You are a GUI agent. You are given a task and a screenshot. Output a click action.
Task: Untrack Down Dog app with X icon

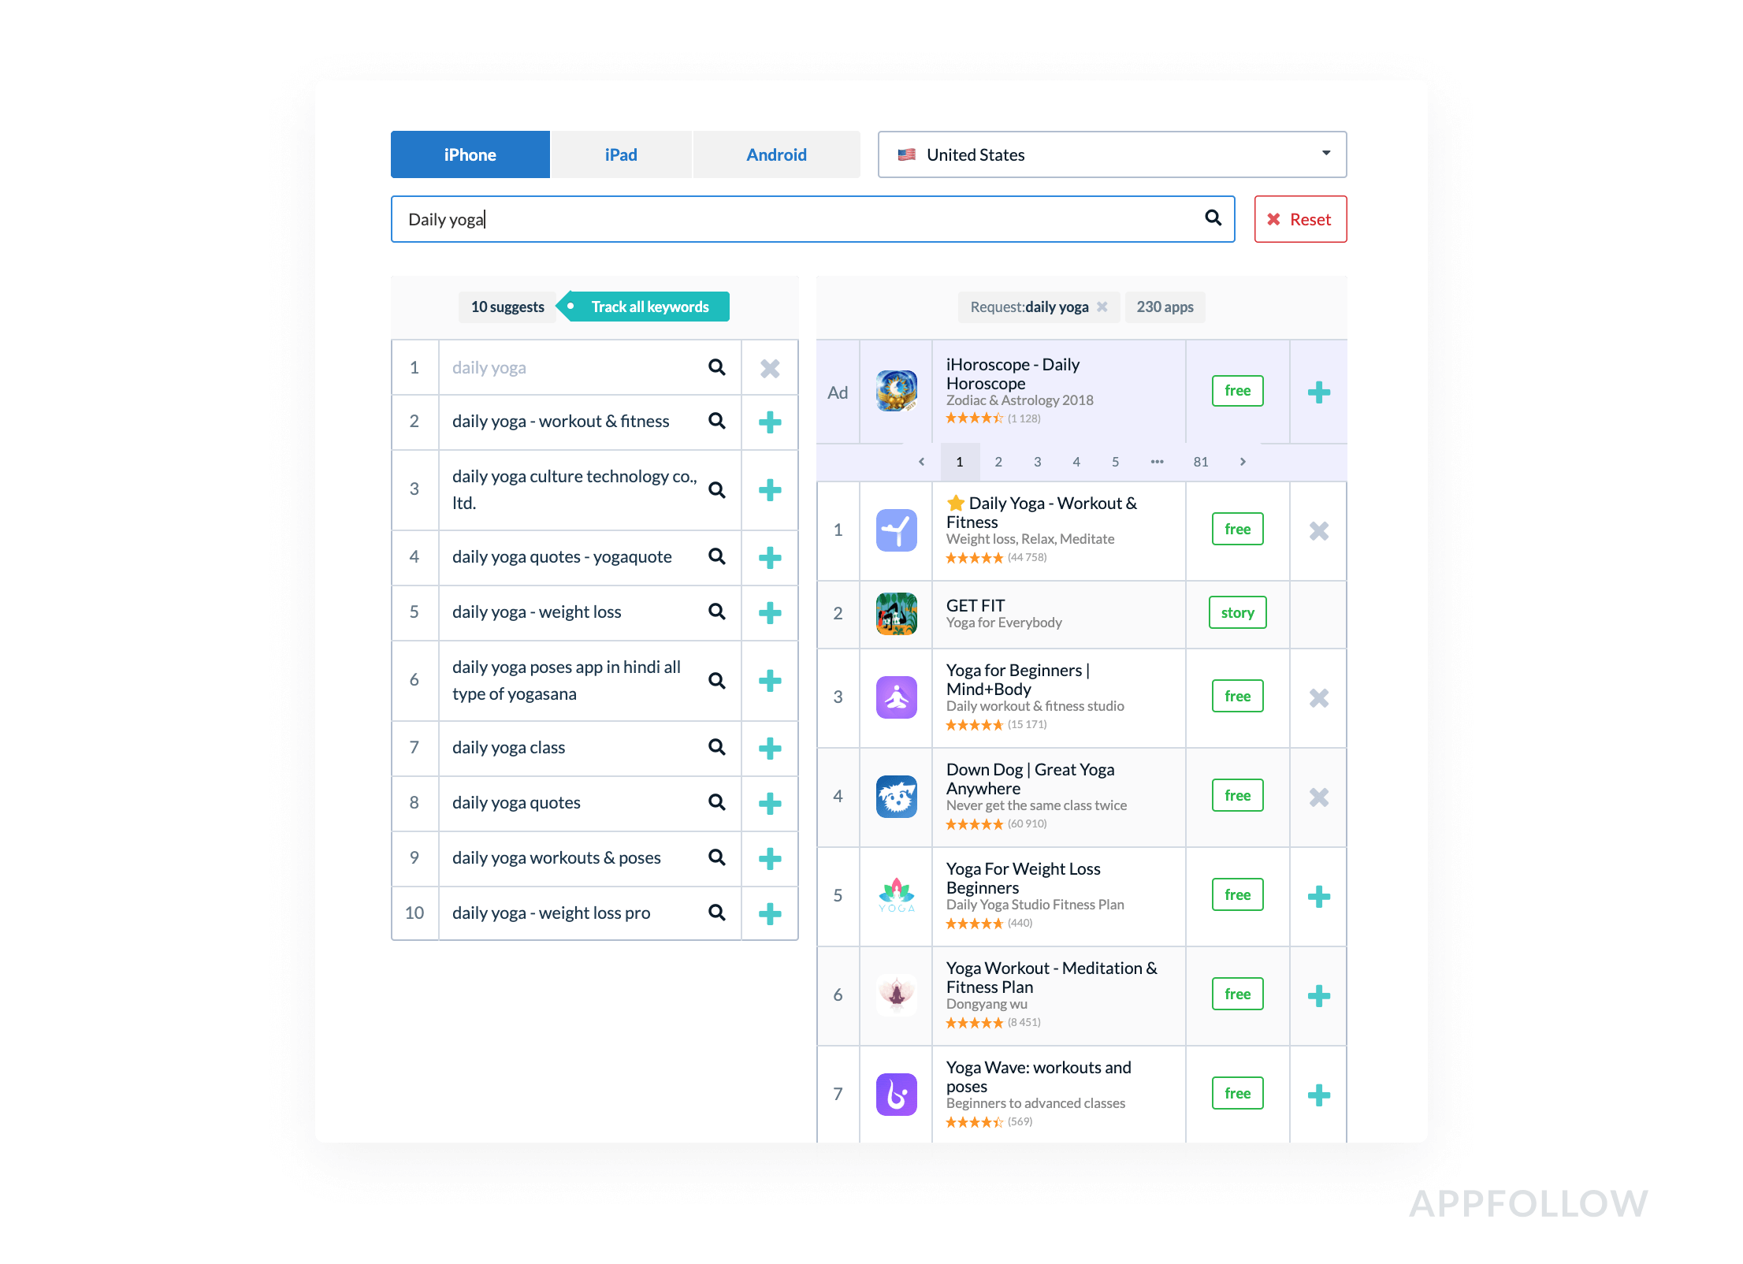point(1318,797)
